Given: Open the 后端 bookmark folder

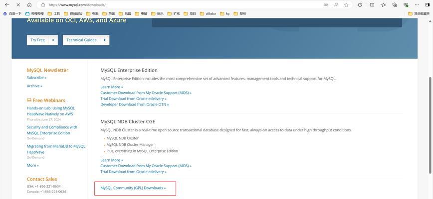Looking at the screenshot, I should [x=125, y=13].
